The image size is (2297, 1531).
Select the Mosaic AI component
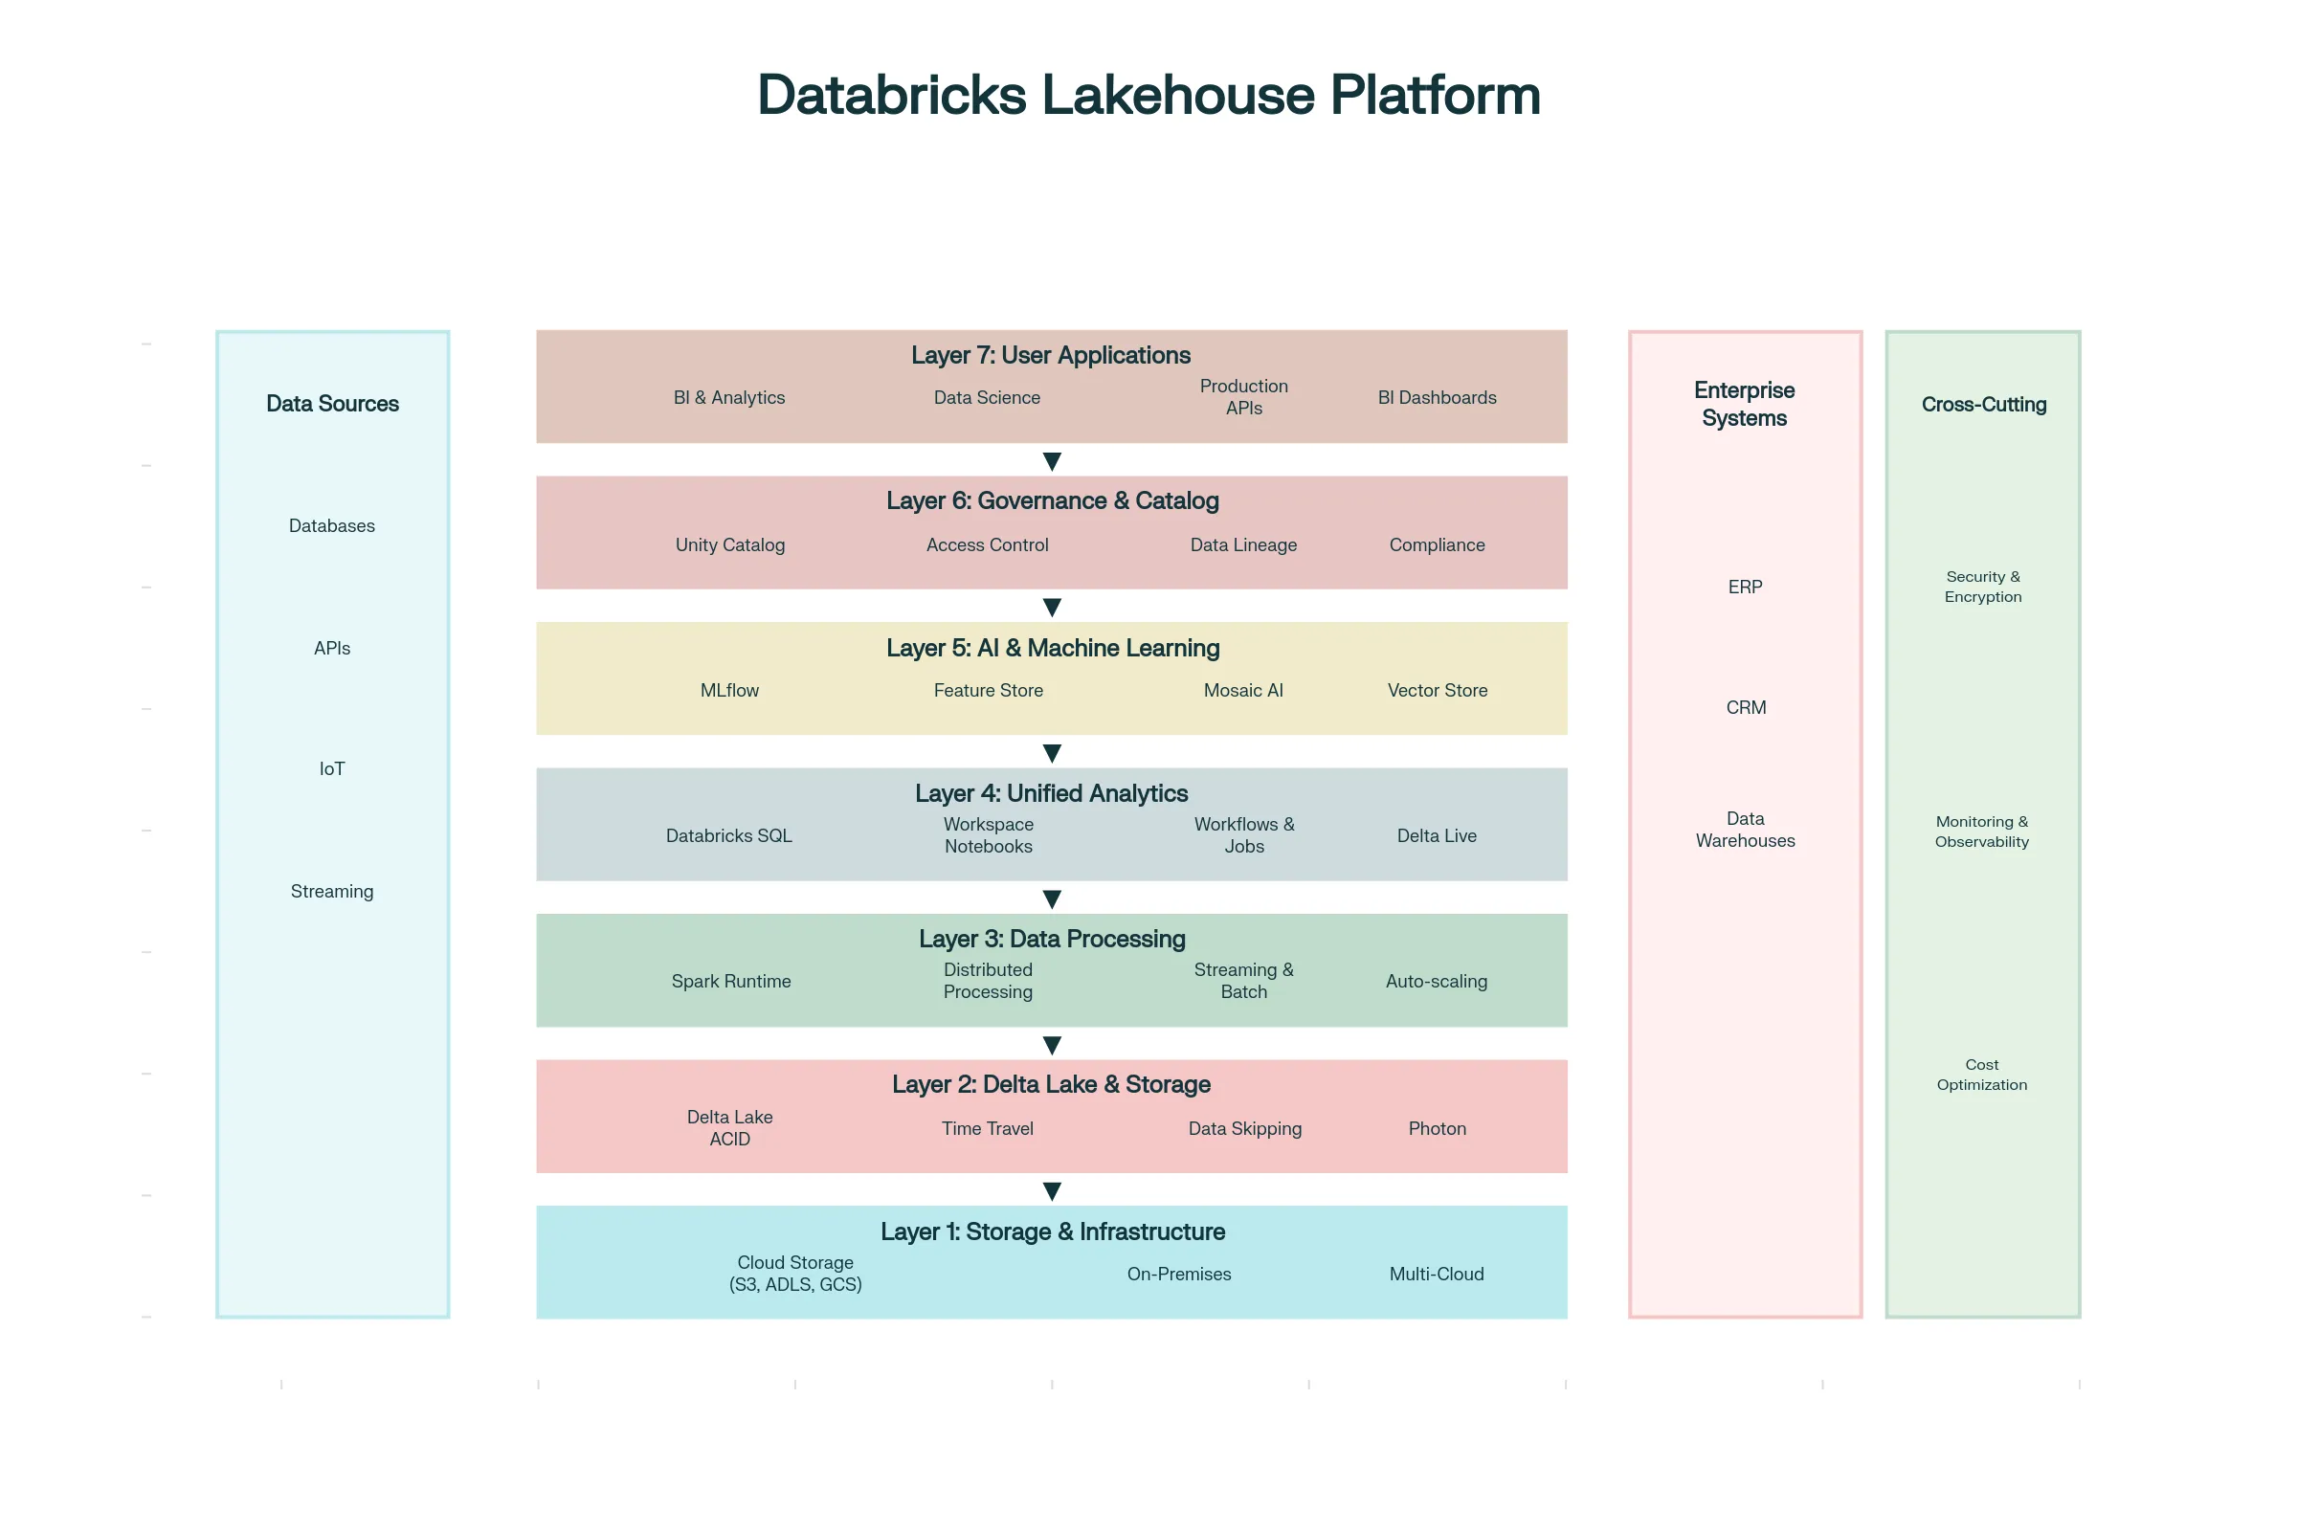1243,690
